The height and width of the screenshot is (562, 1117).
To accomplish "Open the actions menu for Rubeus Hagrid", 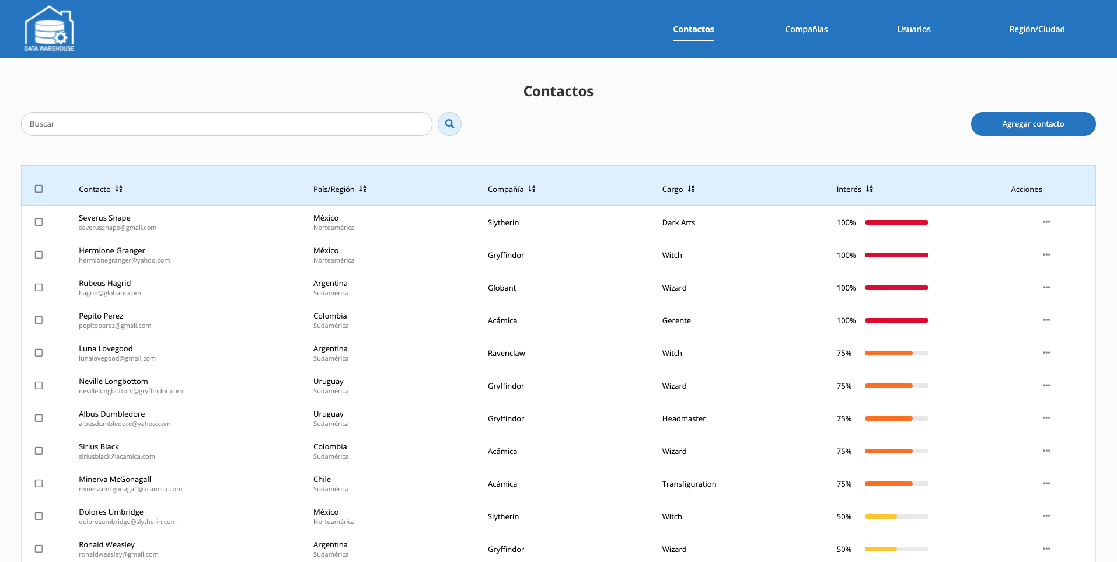I will [x=1047, y=287].
